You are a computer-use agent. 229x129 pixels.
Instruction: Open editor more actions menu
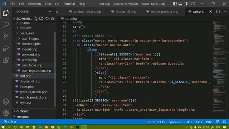pos(224,11)
